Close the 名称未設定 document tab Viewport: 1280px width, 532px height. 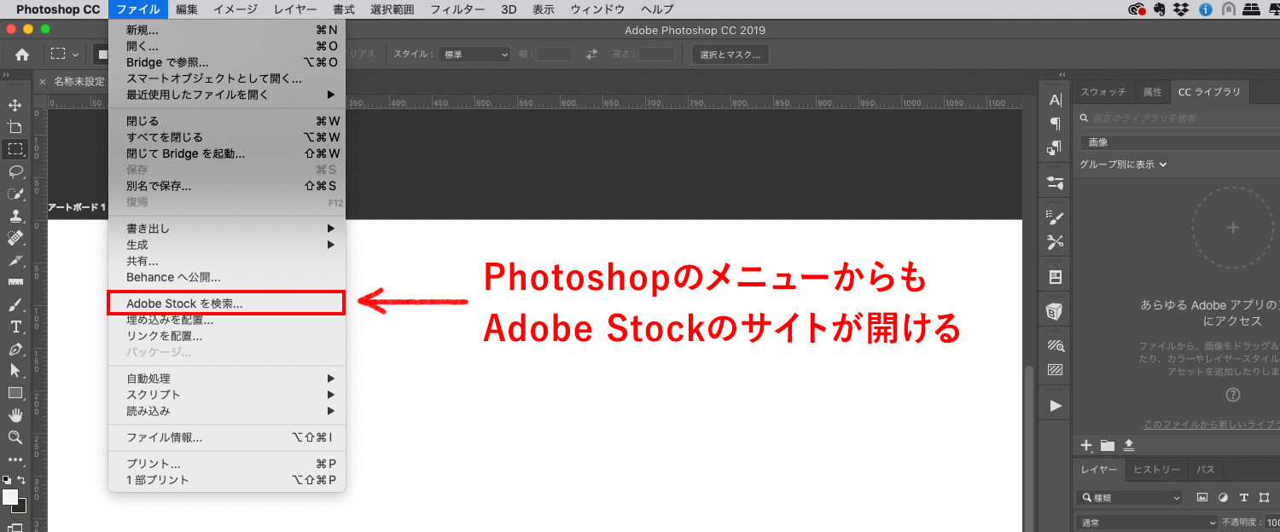42,82
